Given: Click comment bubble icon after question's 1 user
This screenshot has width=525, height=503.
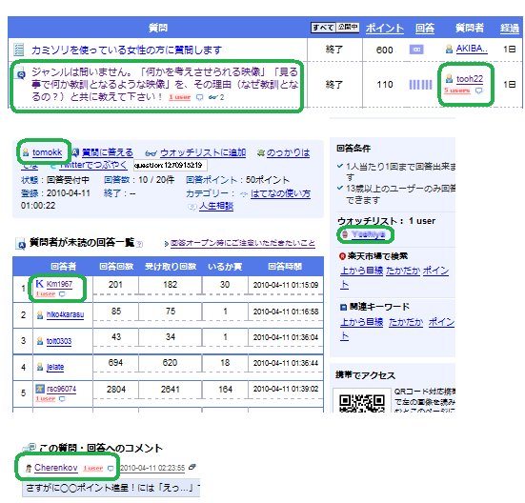Looking at the screenshot, I should click(x=199, y=97).
